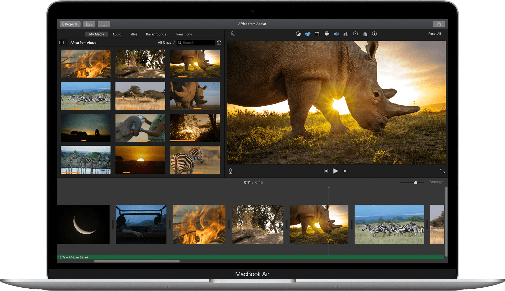Enable voiceover recording with the microphone icon
The image size is (505, 291).
pyautogui.click(x=230, y=171)
